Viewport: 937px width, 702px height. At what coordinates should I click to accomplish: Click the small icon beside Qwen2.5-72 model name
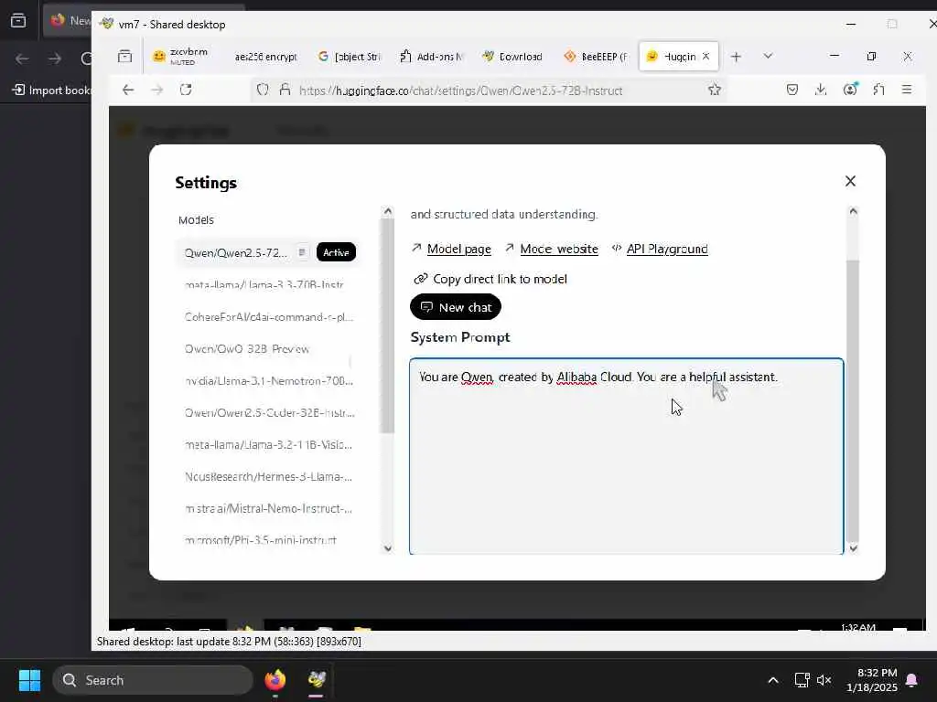click(x=302, y=252)
